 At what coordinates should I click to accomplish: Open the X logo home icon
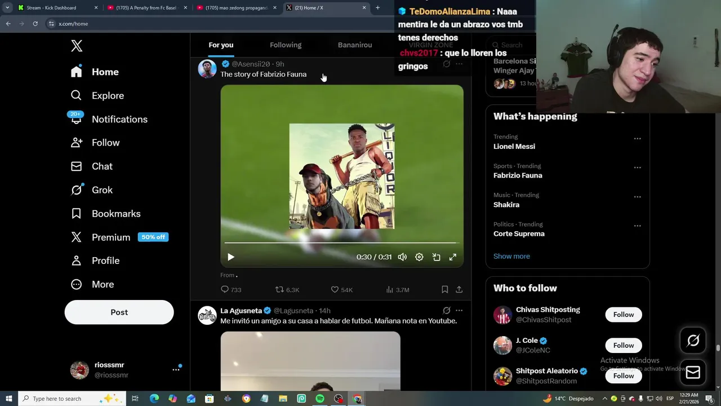pos(77,46)
